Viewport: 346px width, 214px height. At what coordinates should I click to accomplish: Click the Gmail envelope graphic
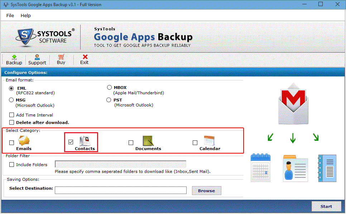[x=293, y=104]
